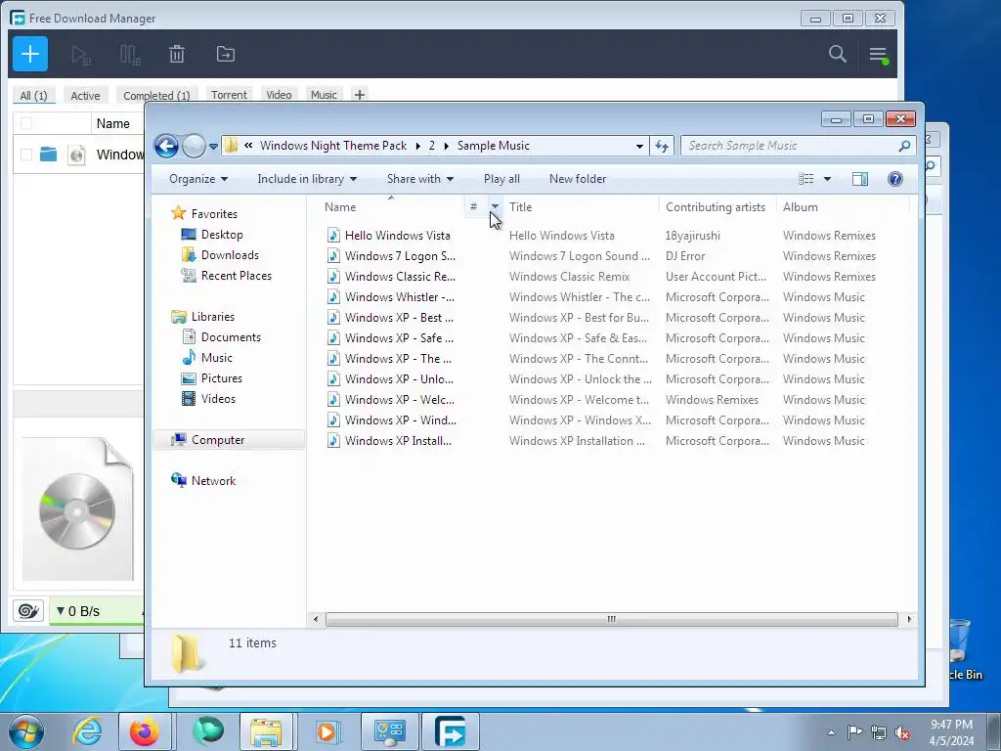Click the Windows Explorer taskbar icon
The width and height of the screenshot is (1001, 751).
click(x=266, y=731)
